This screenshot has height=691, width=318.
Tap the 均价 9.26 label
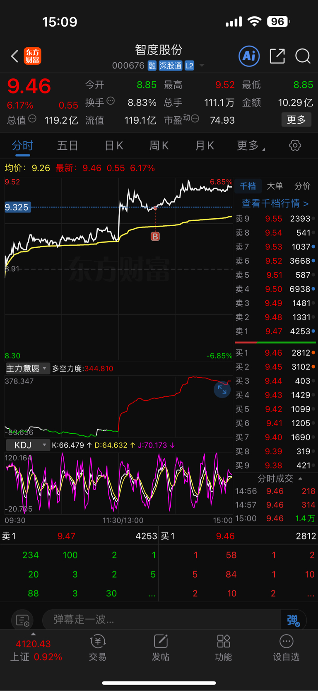click(x=27, y=168)
